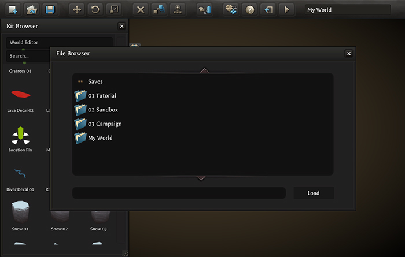Viewport: 405px width, 257px height.
Task: Click the Search field in Kit Browser
Action: tap(28, 55)
